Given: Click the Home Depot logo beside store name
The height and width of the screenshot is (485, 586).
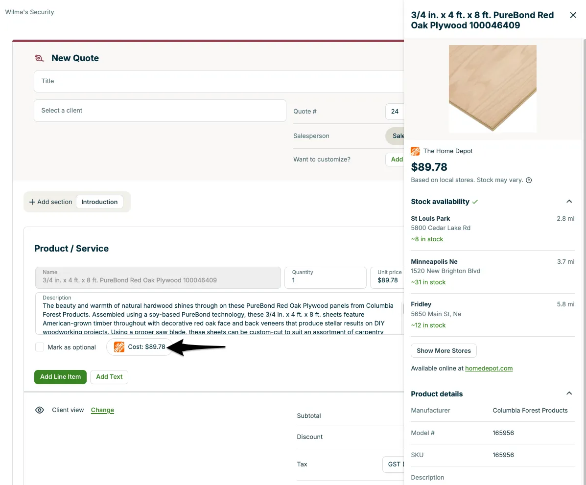Looking at the screenshot, I should tap(415, 151).
